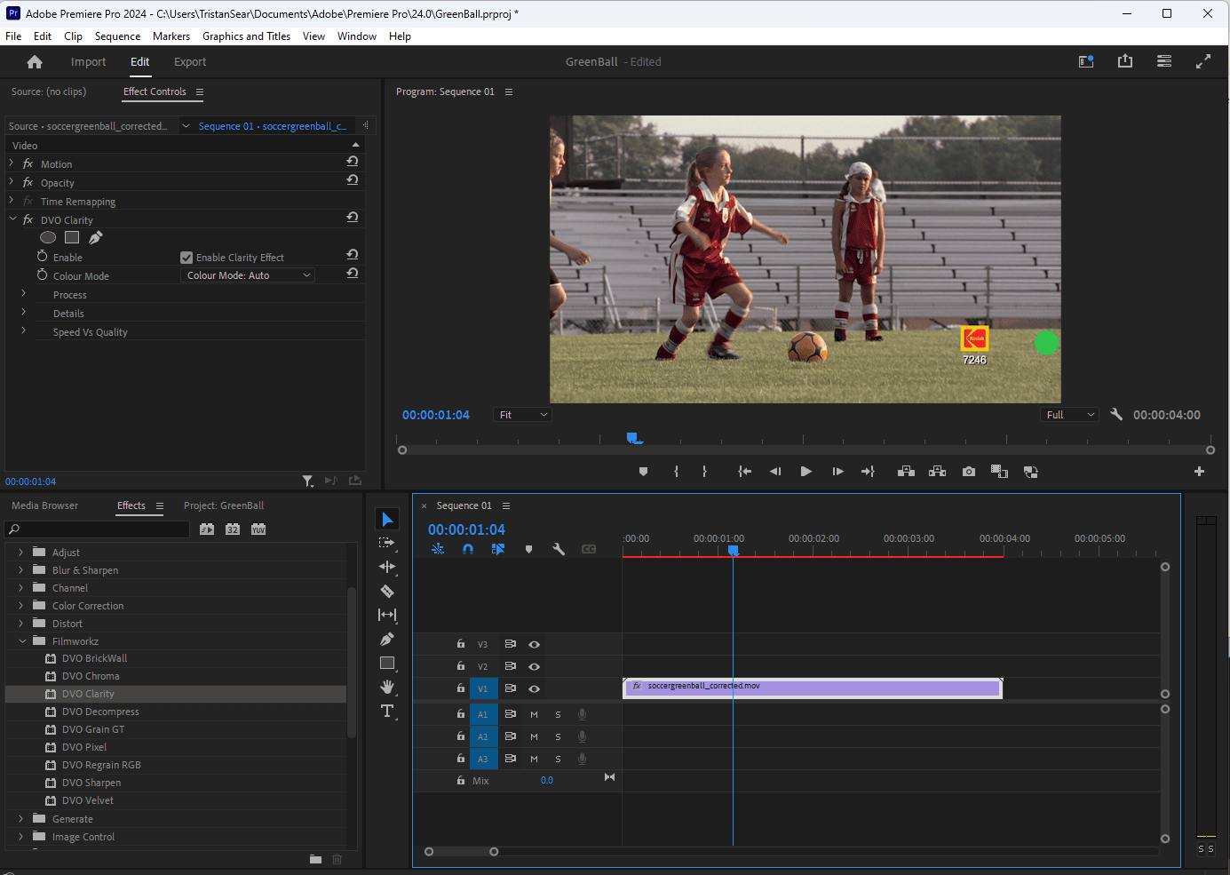Hide video track V1 output
Viewport: 1230px width, 875px height.
[534, 688]
